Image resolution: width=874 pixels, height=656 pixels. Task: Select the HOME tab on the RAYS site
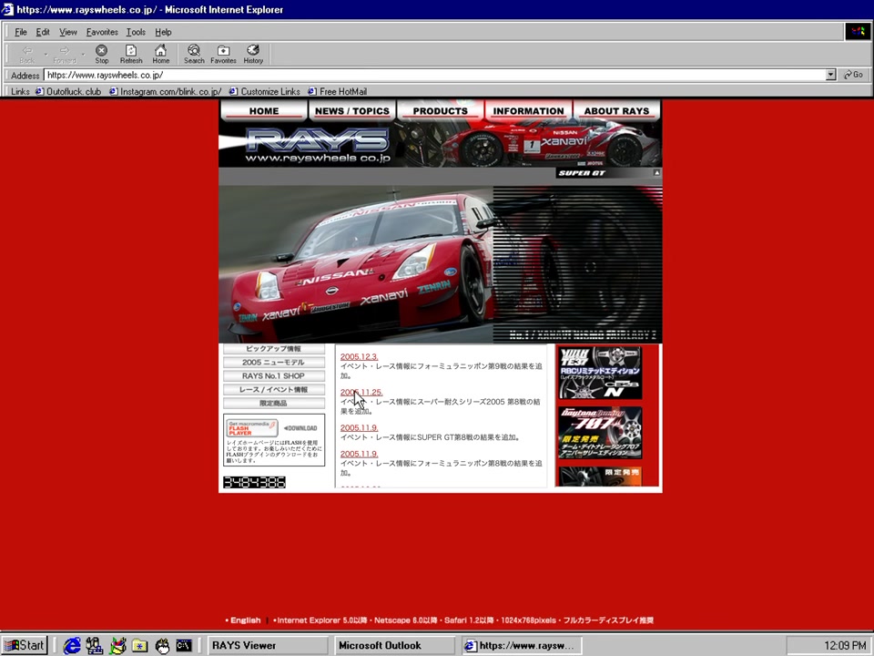264,110
